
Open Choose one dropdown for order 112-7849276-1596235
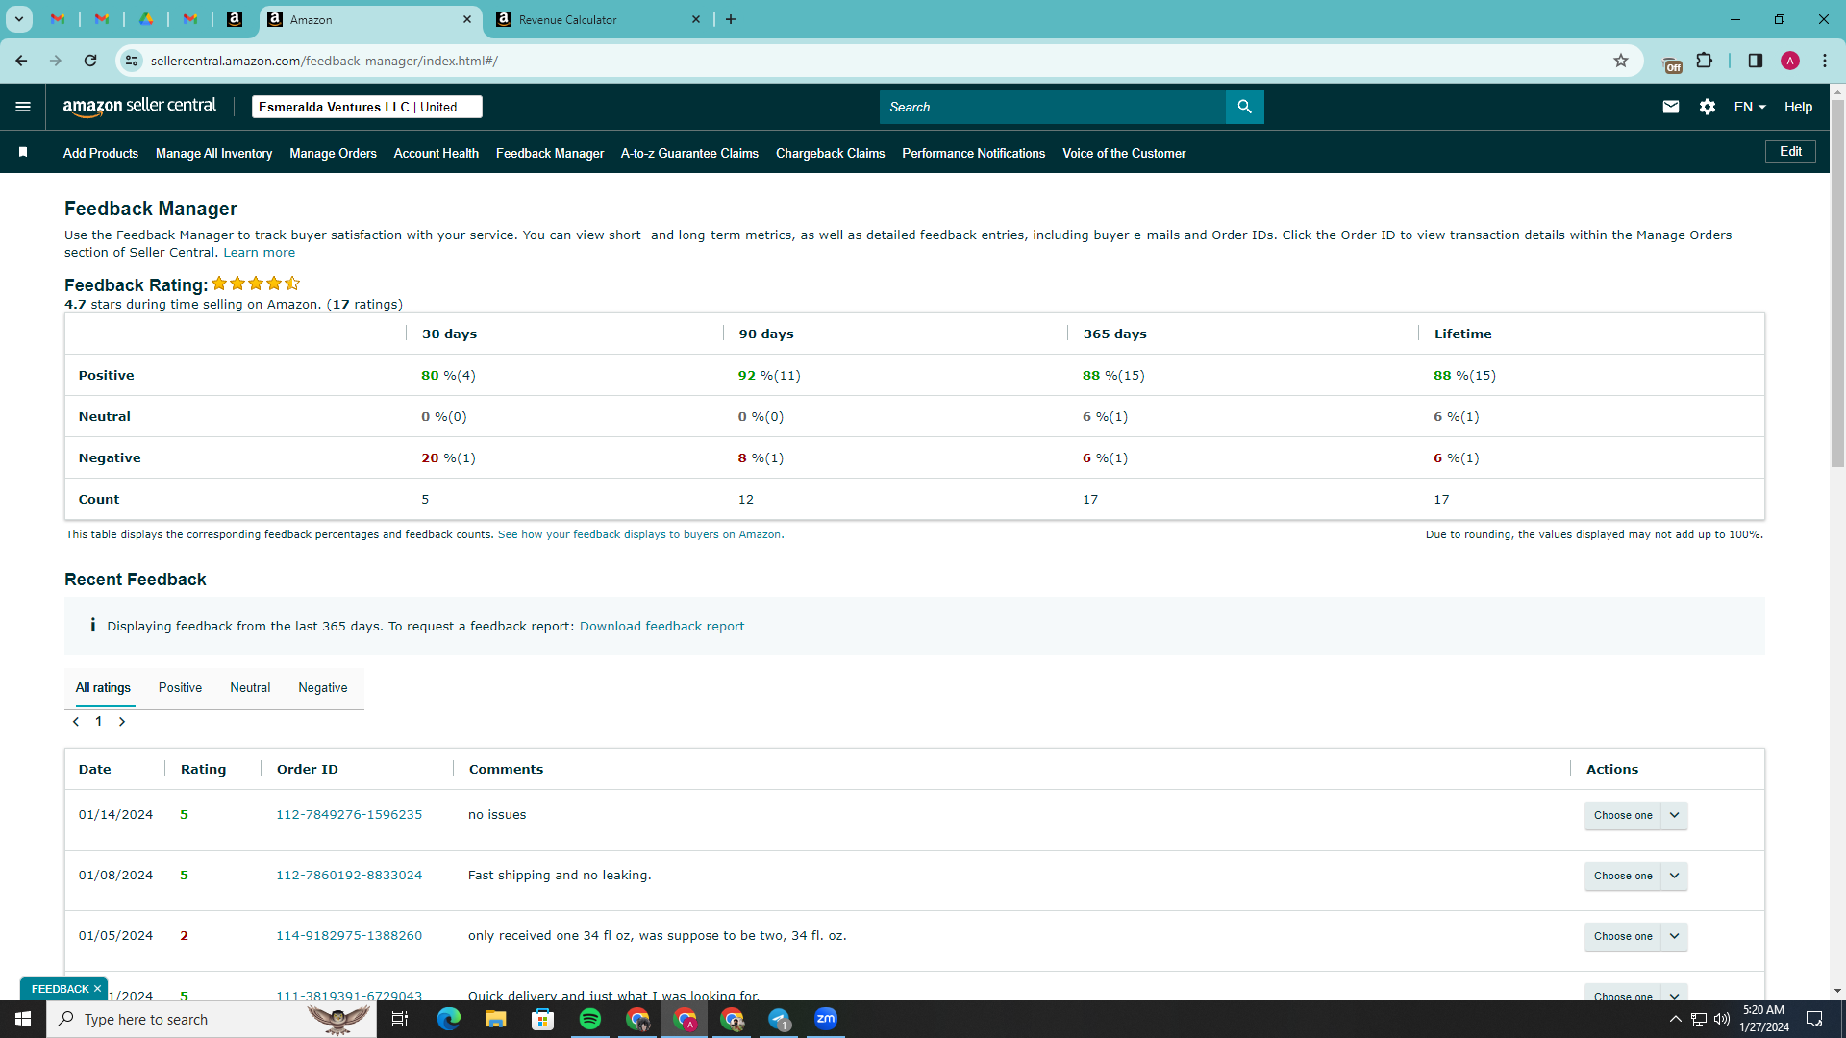[x=1635, y=815]
